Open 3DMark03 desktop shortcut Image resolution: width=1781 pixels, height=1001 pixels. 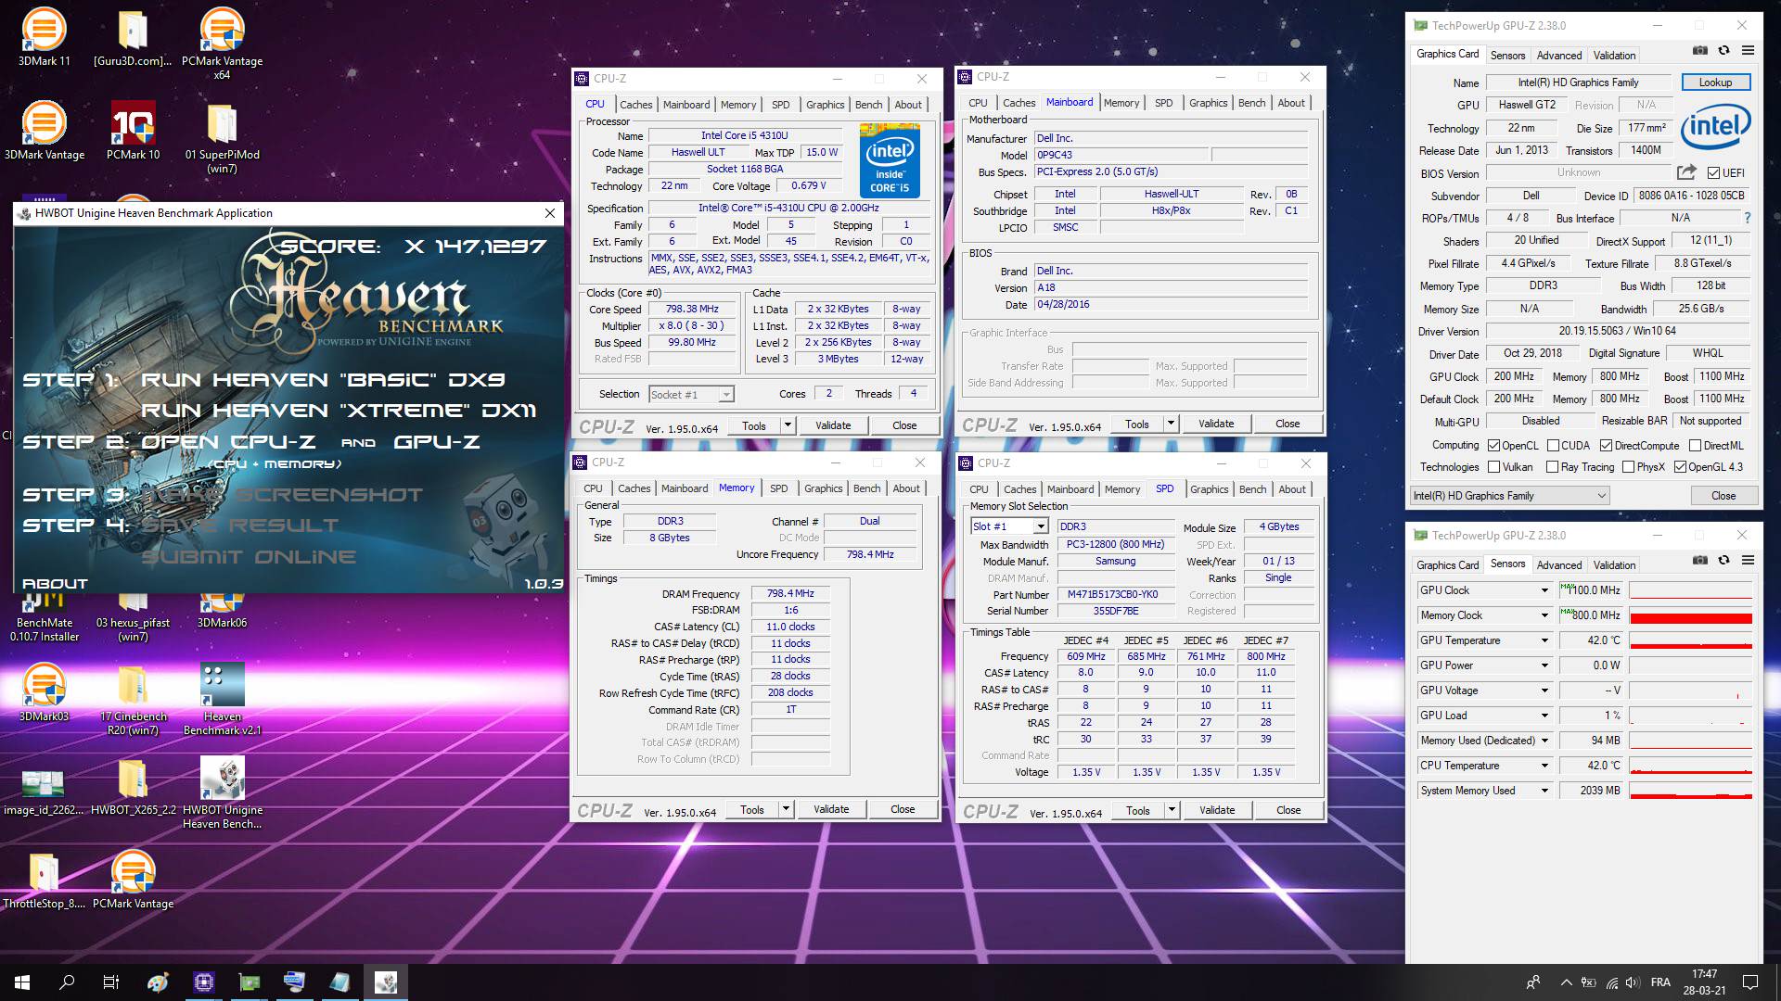[44, 692]
